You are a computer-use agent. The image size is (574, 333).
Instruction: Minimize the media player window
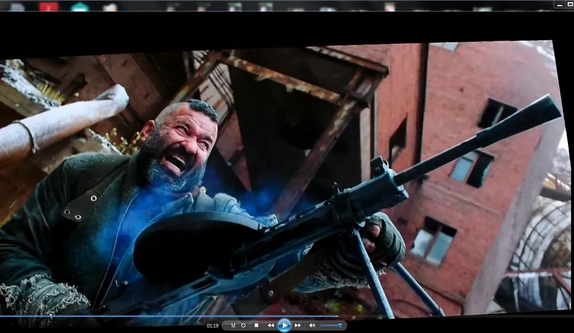559,5
